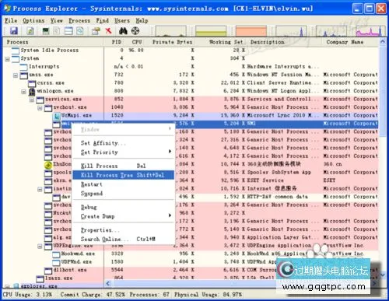389x301 pixels.
Task: Click the lsass.exe process icon
Action: (x=40, y=278)
